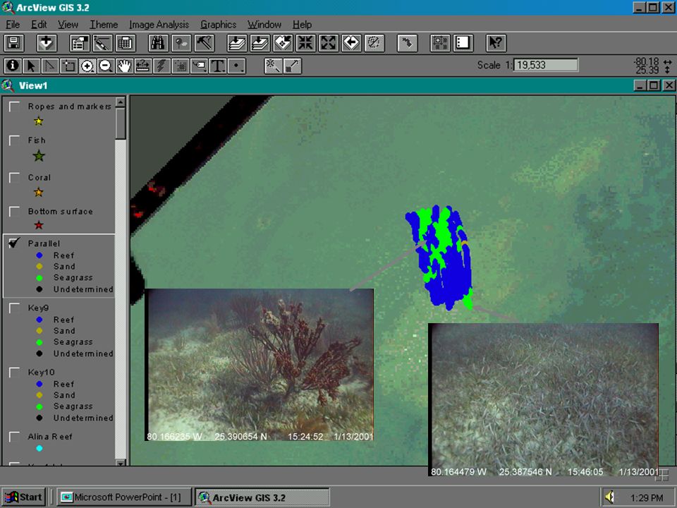This screenshot has width=677, height=508.
Task: Open the Query Builder hammer button
Action: [x=205, y=43]
